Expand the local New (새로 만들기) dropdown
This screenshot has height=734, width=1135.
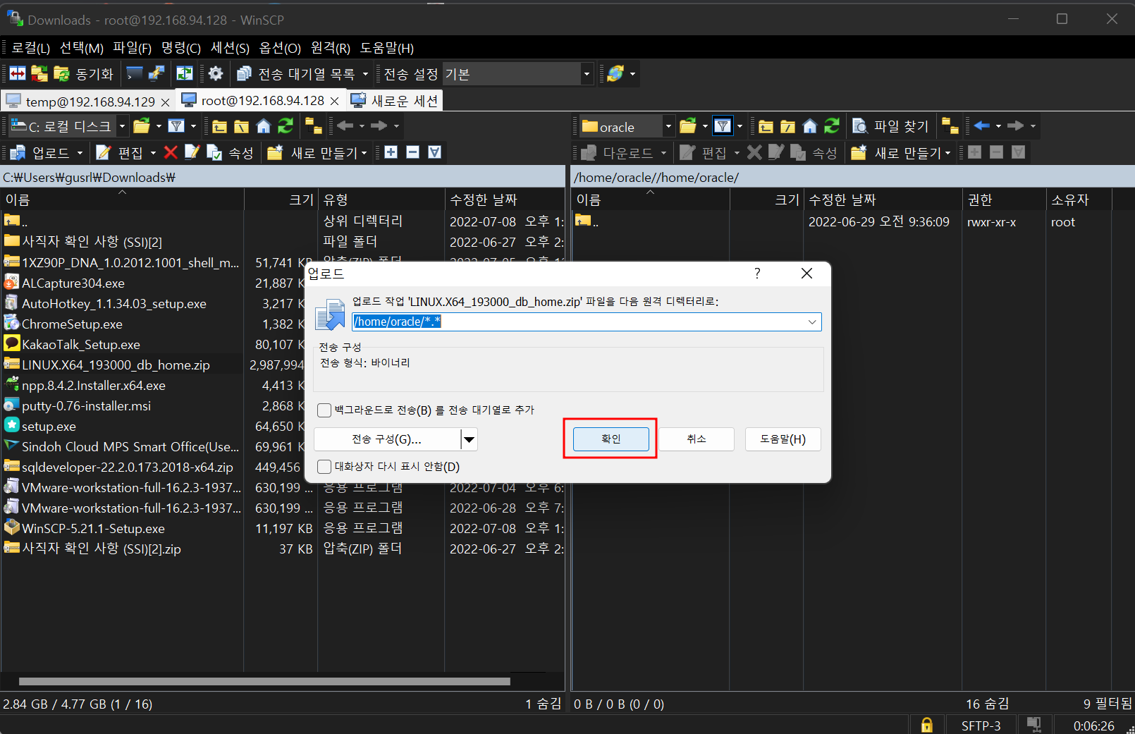[364, 153]
